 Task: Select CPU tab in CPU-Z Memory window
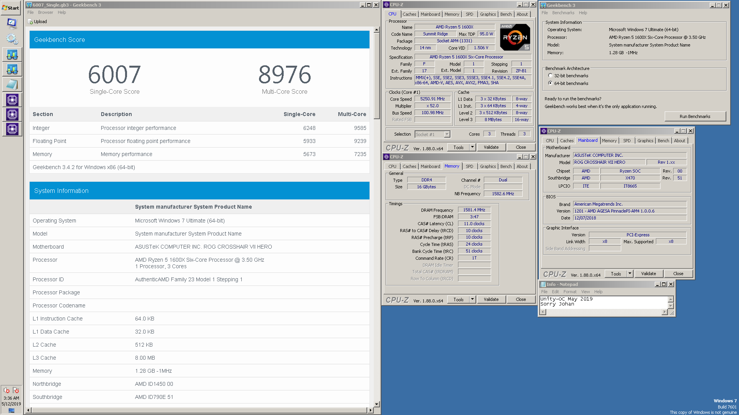point(392,166)
